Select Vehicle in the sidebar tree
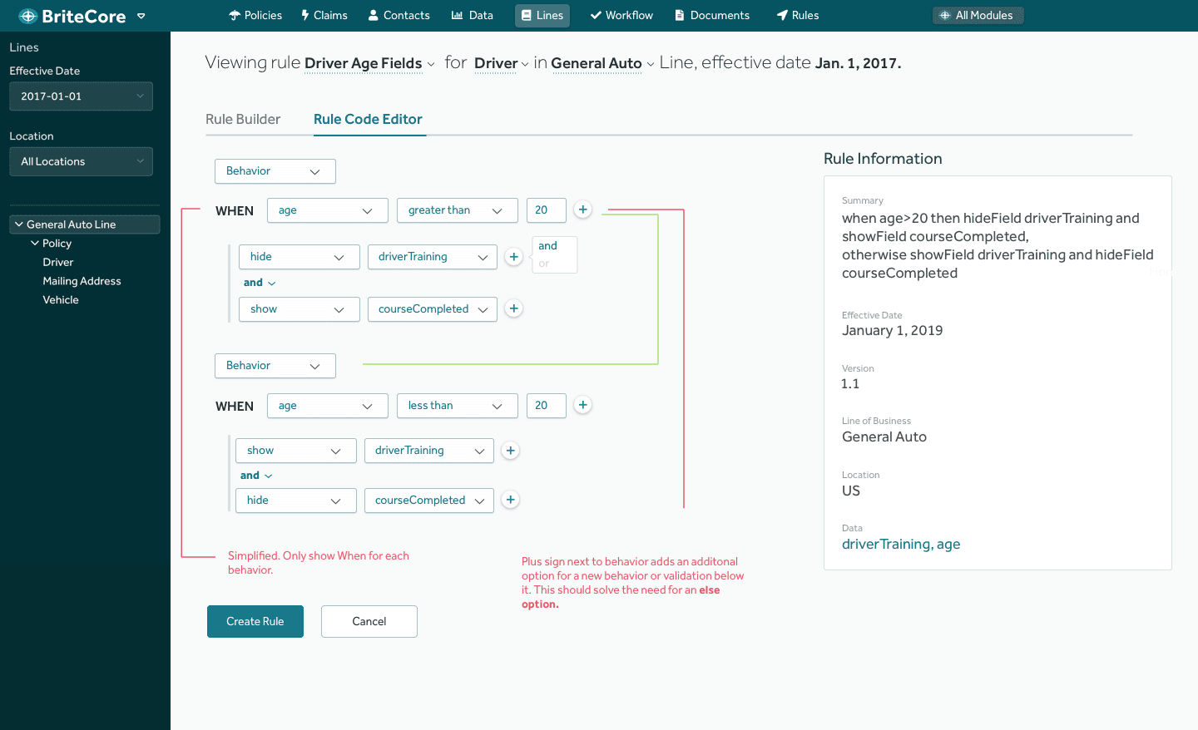Viewport: 1198px width, 730px height. point(61,300)
